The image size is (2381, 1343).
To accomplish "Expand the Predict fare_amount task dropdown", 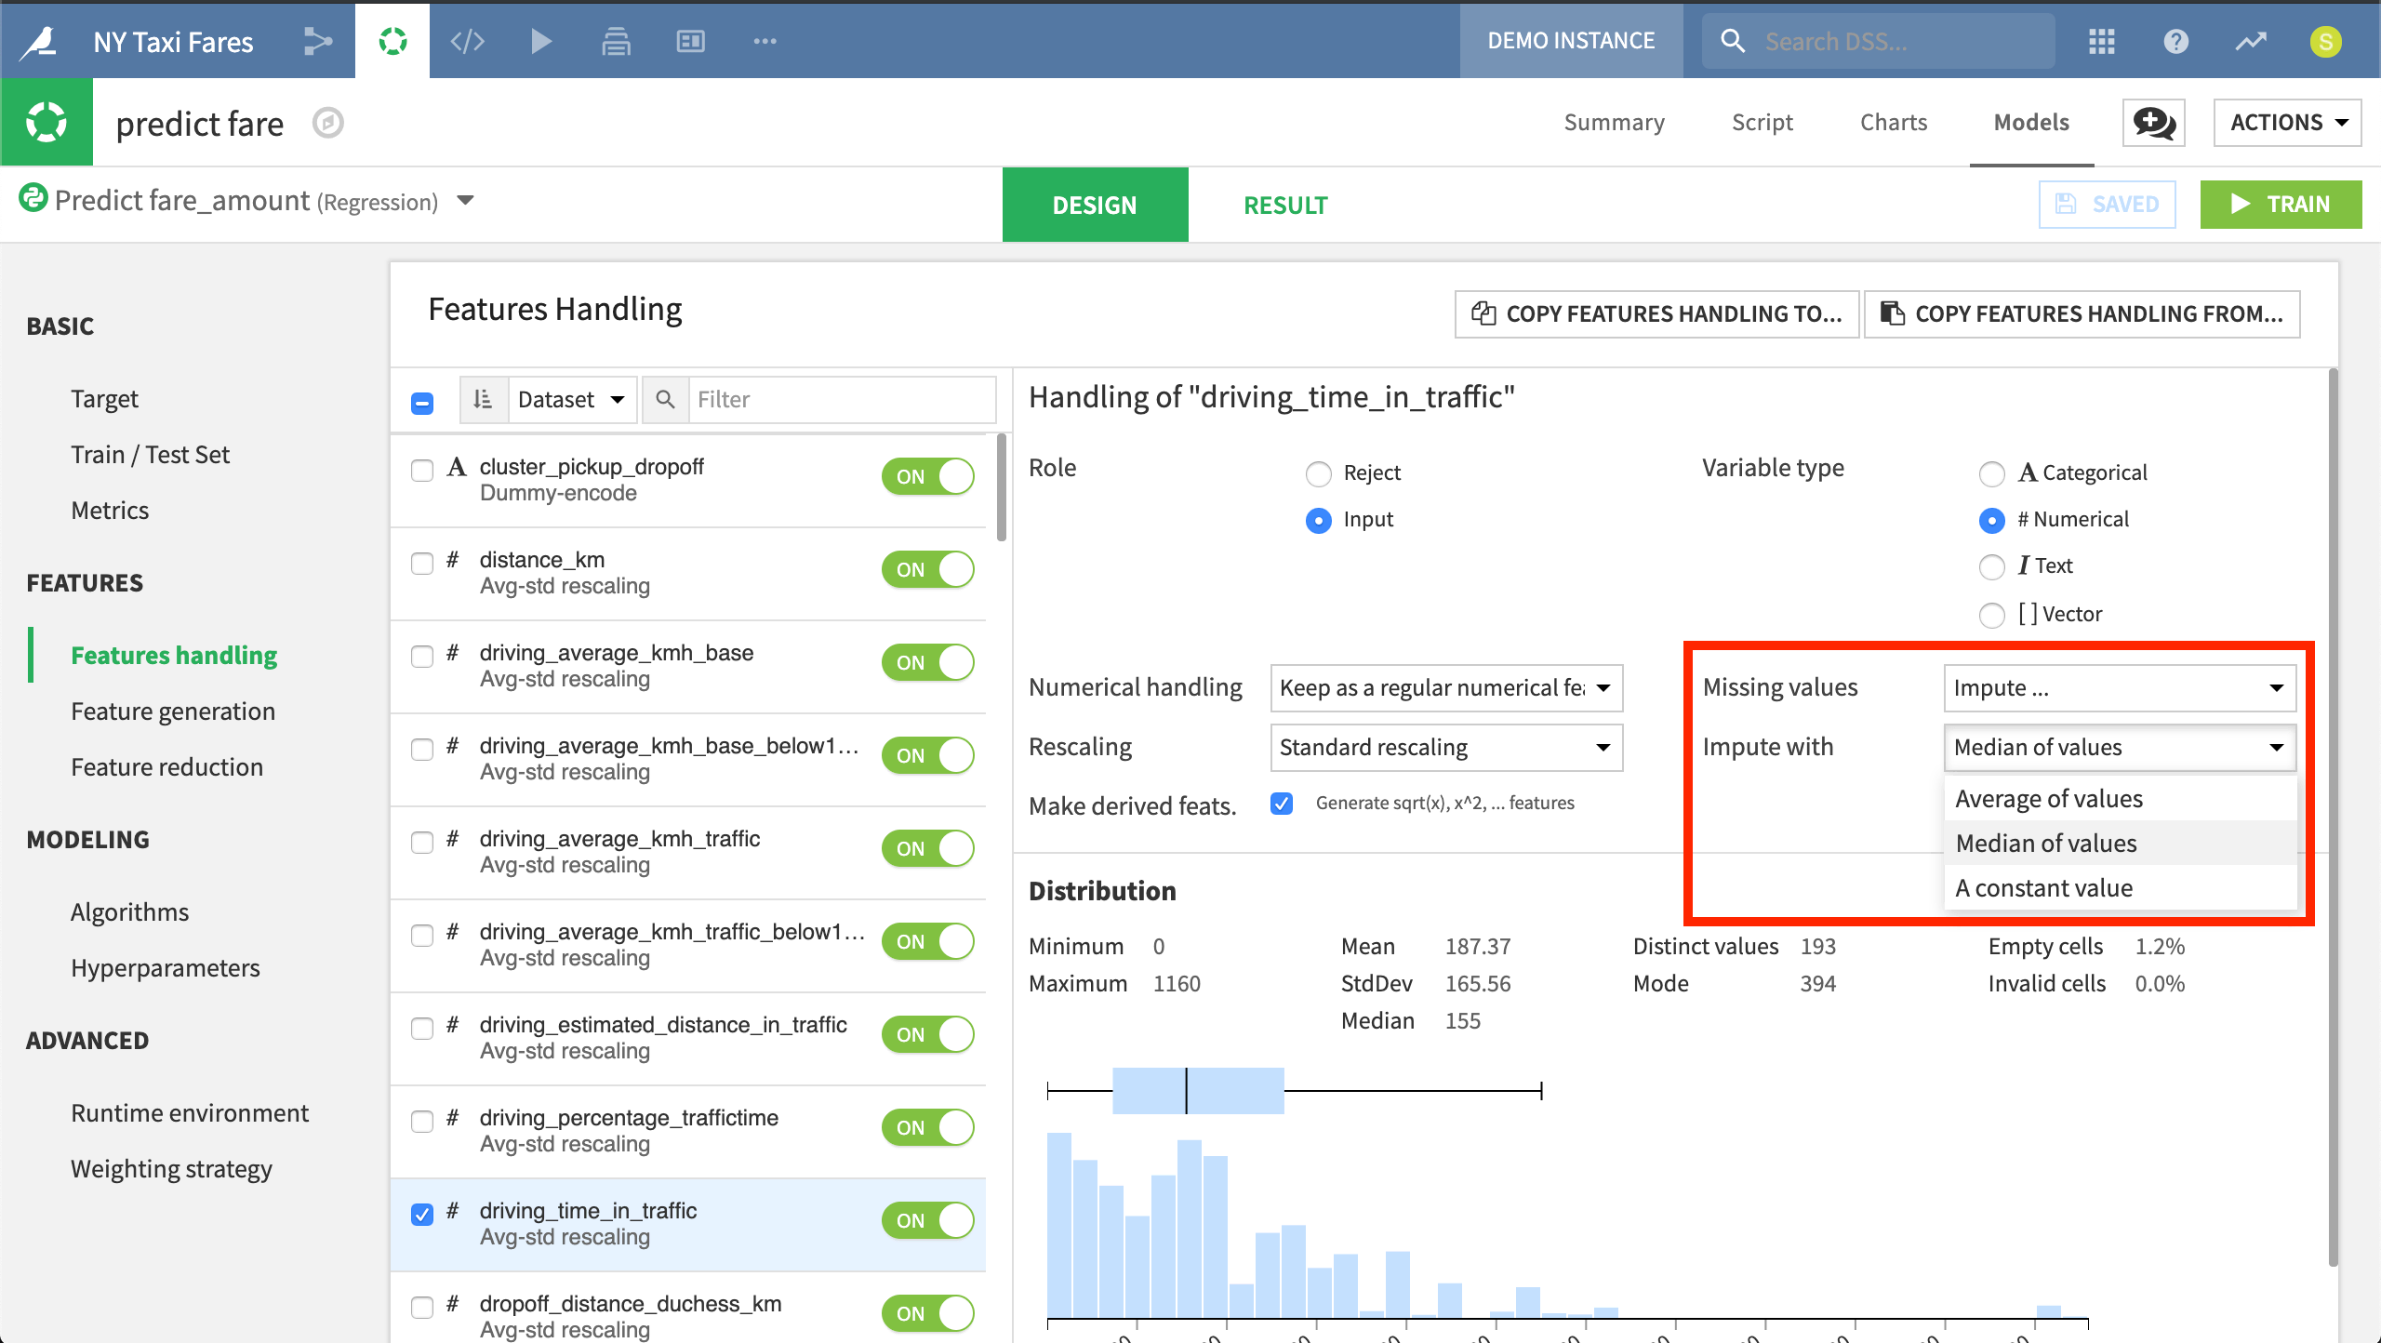I will point(466,200).
